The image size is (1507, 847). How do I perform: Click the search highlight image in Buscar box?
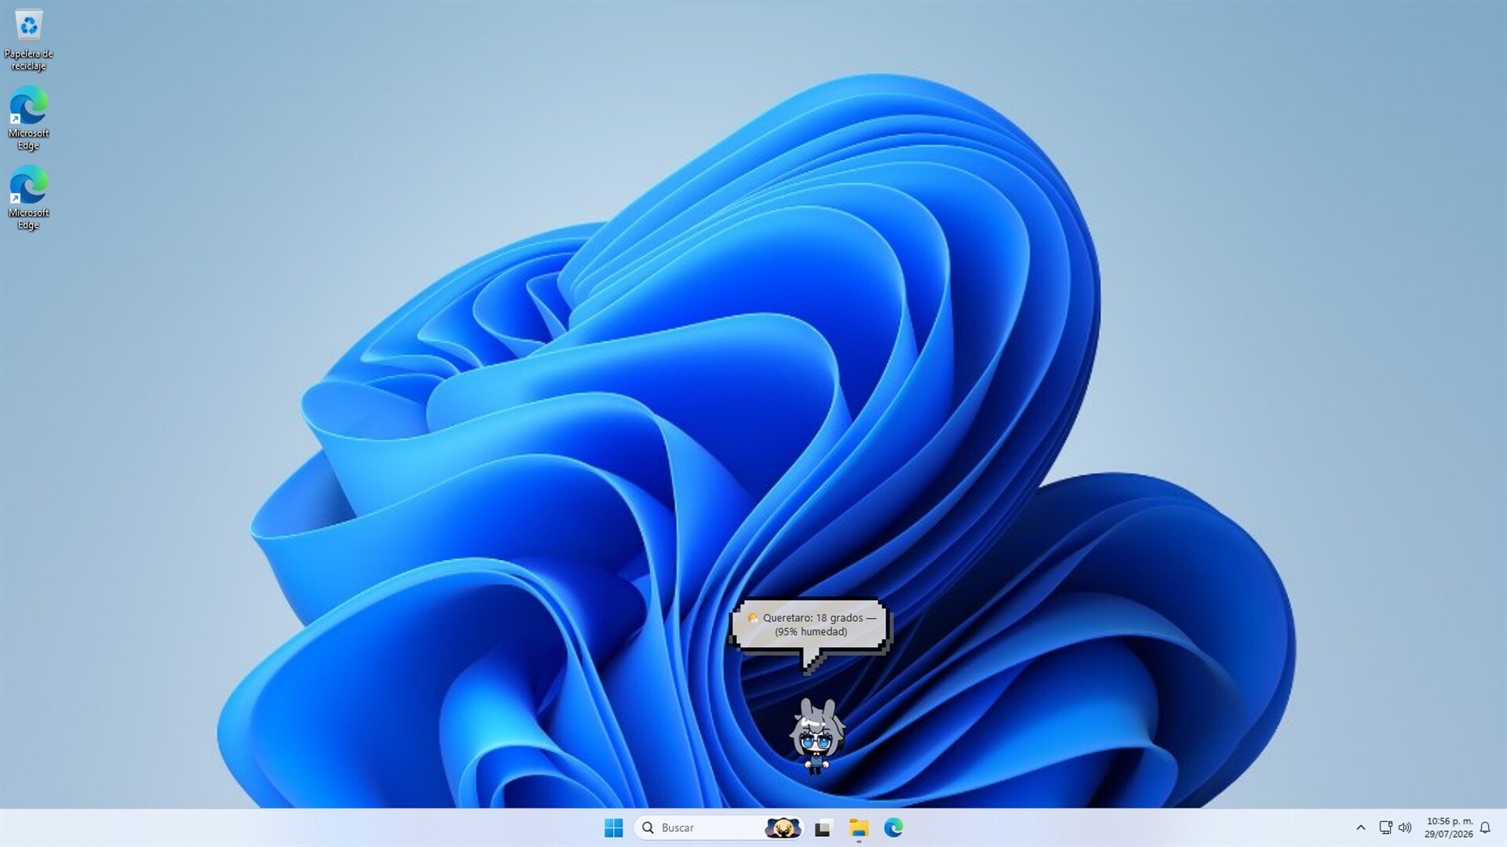point(783,827)
